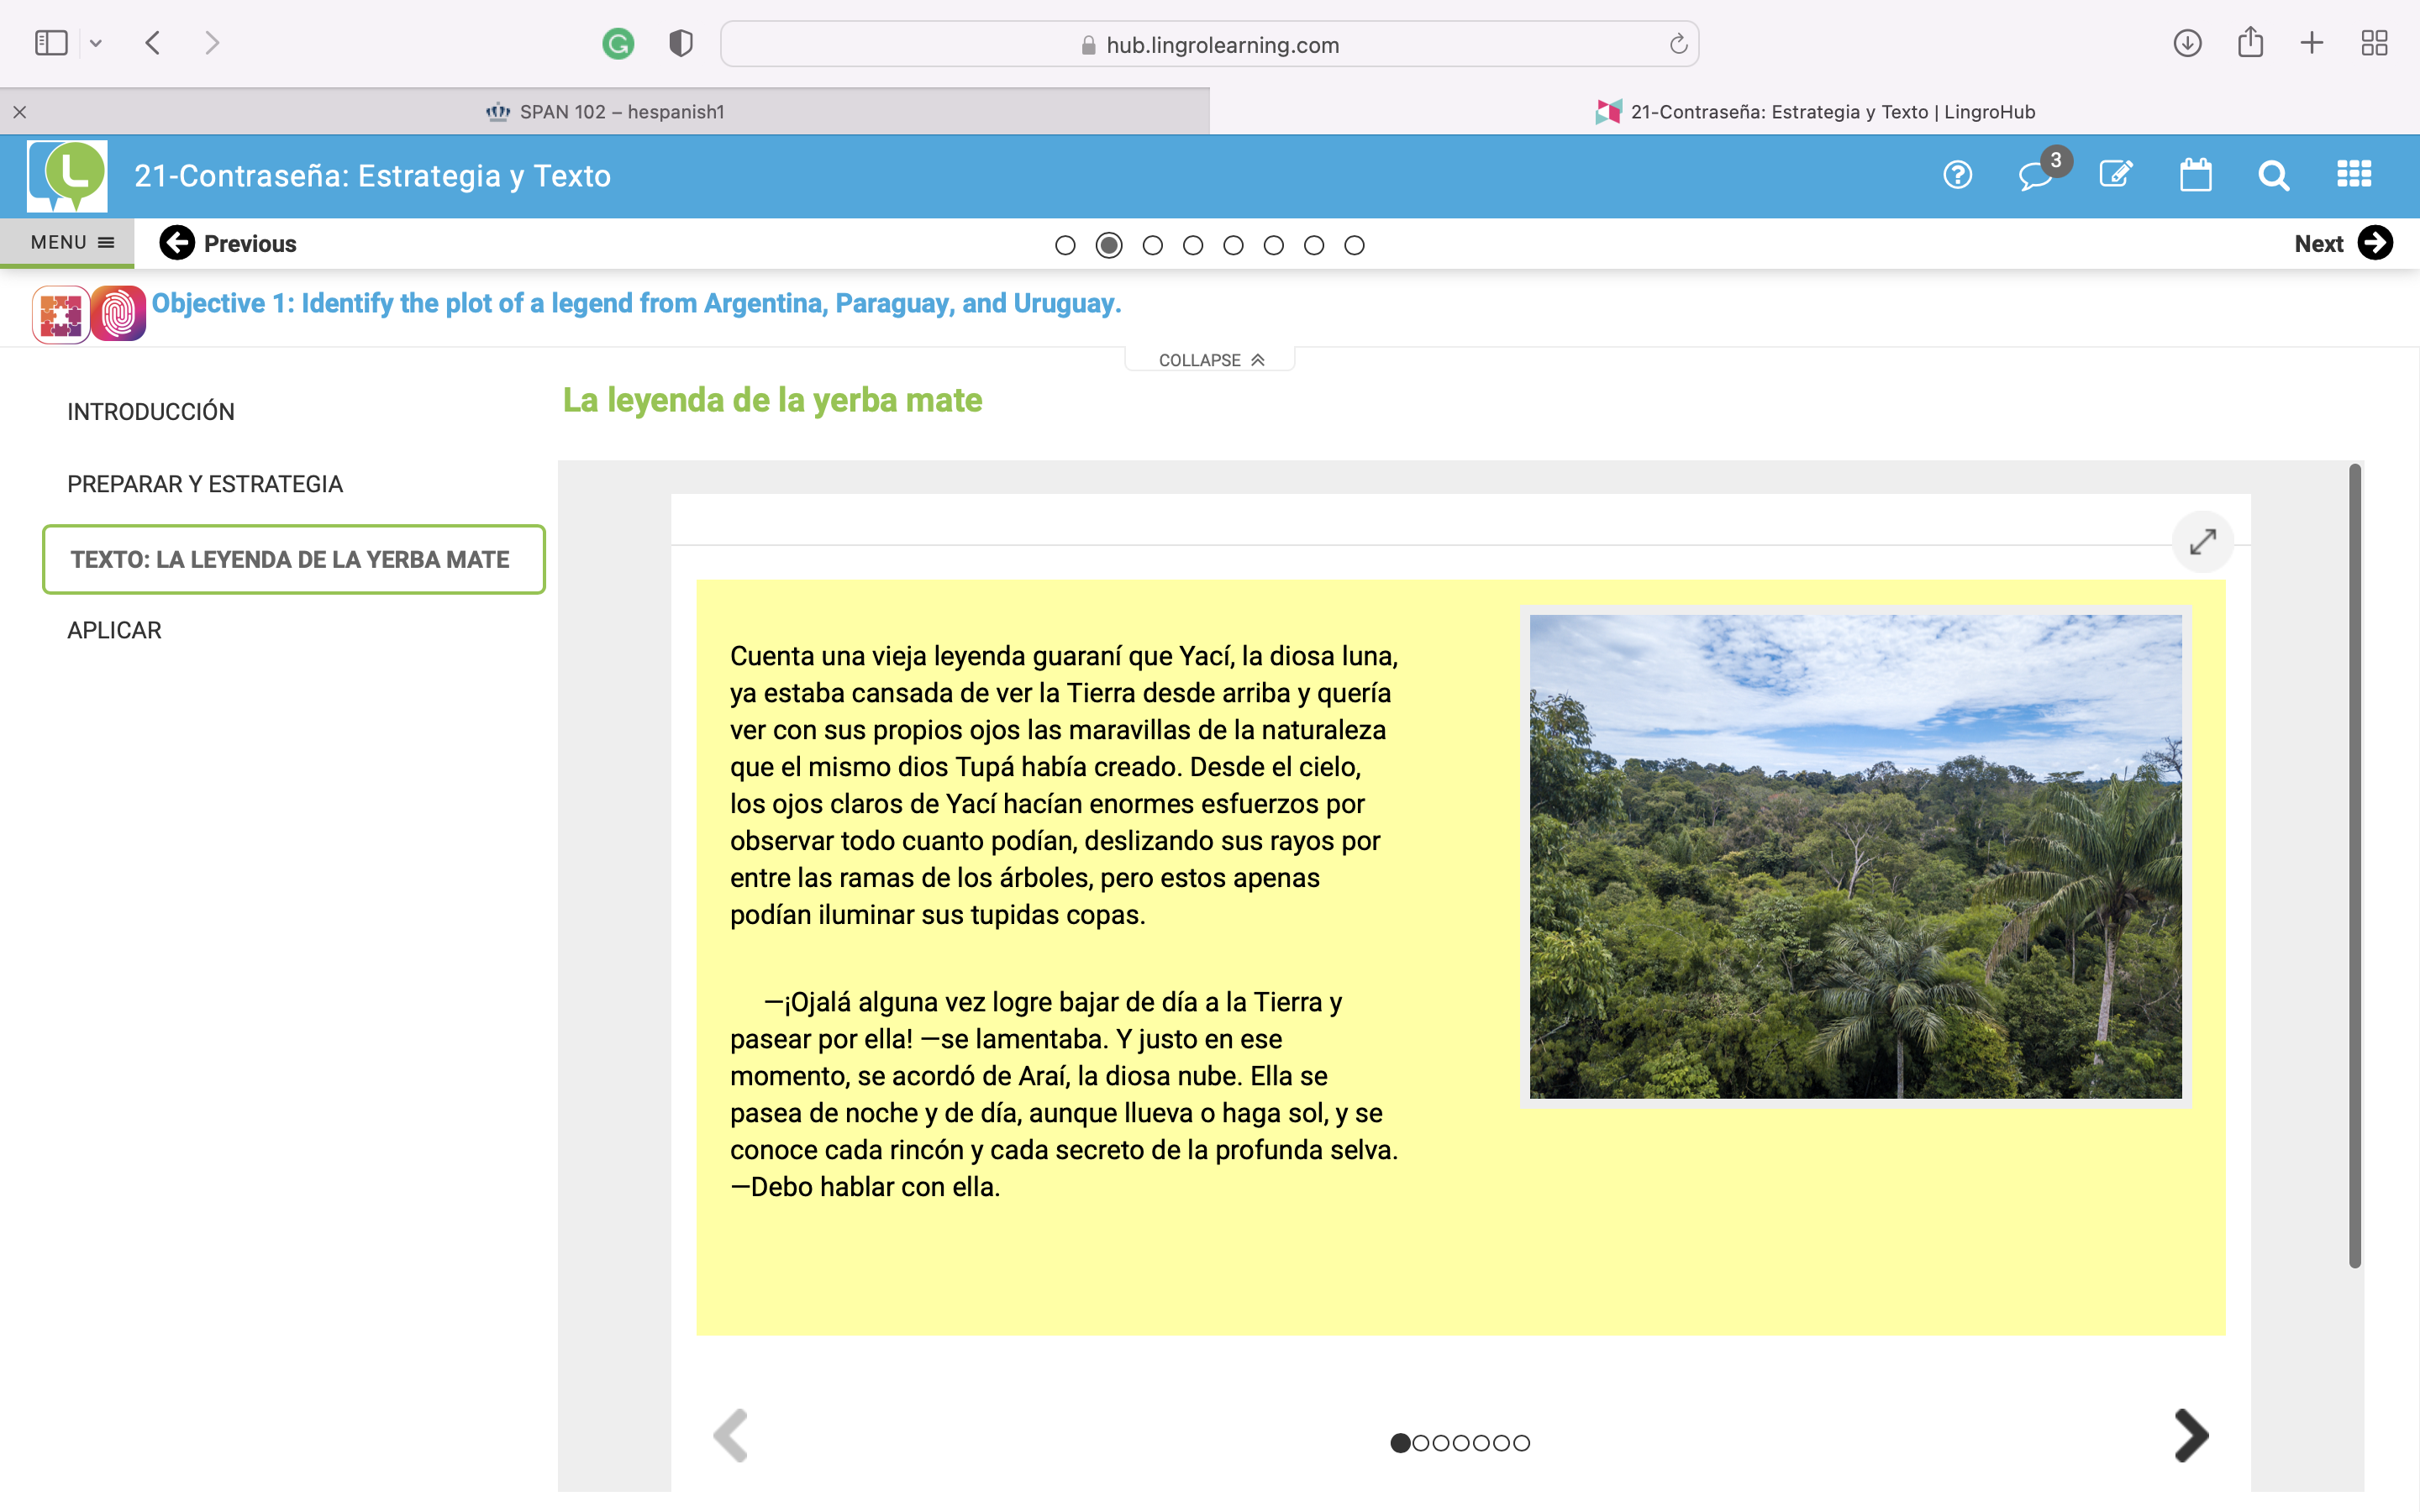Open the INTRODUCCIÓN section
The image size is (2420, 1512).
tap(151, 412)
